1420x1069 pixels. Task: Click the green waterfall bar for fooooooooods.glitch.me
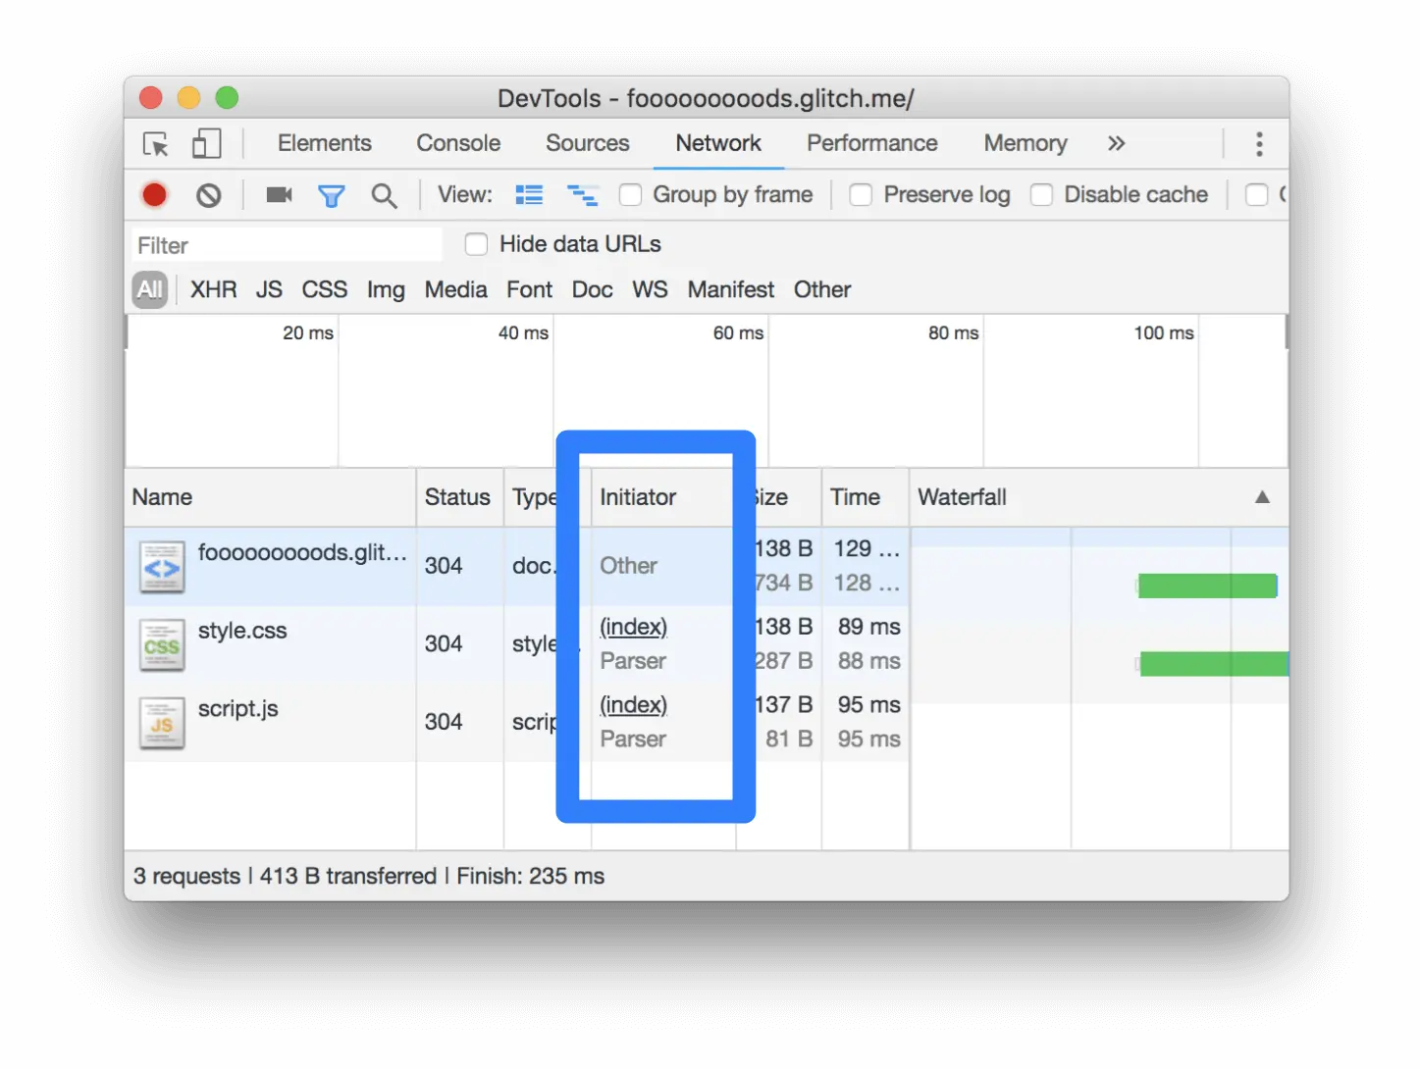(1207, 585)
